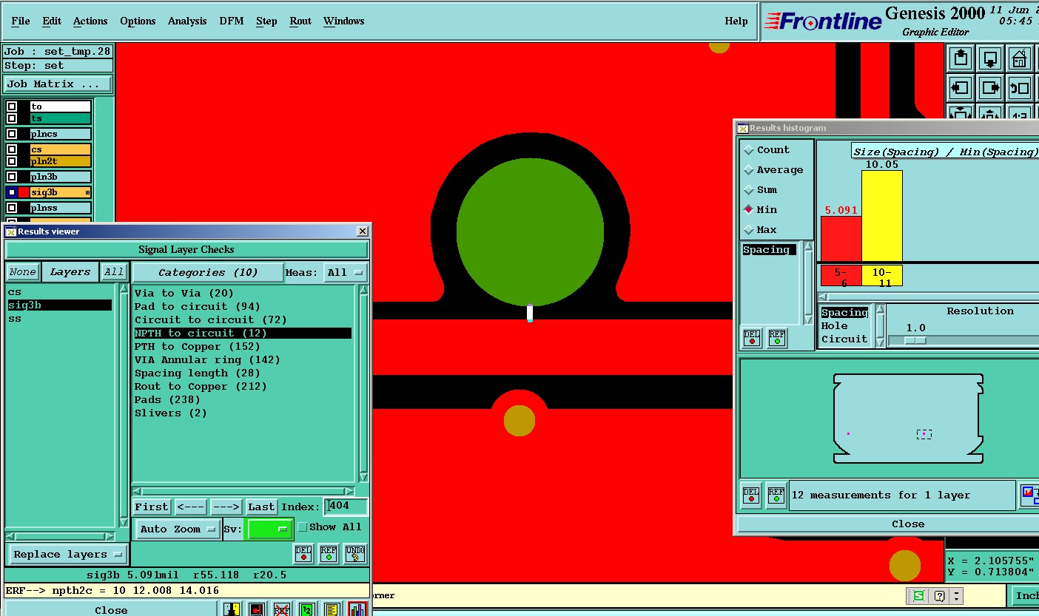Click the 'None' layers button

pos(22,272)
